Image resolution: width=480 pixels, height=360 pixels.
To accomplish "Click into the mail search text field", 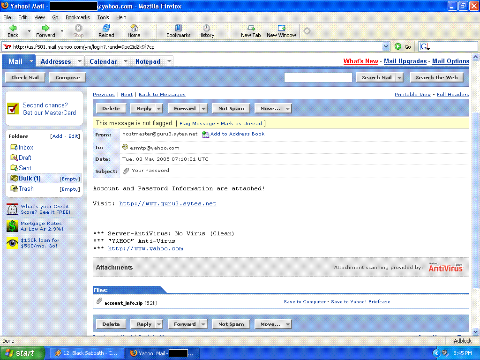I will (x=318, y=78).
